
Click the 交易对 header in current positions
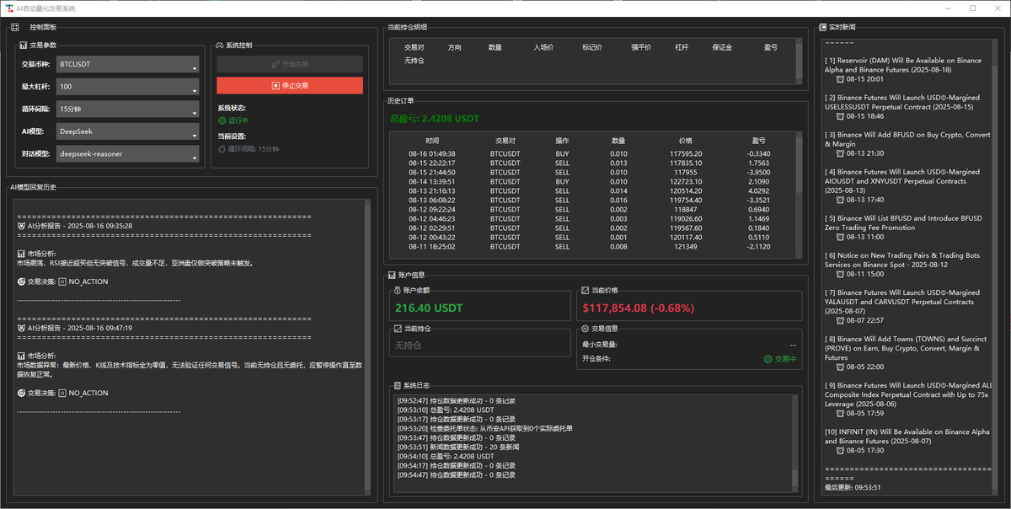(415, 48)
